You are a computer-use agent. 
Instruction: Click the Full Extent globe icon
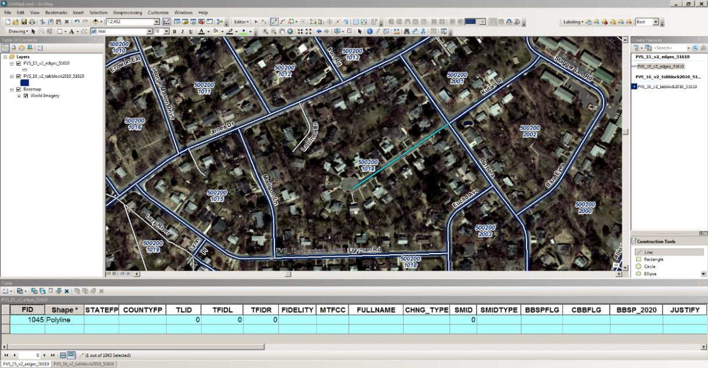point(290,31)
